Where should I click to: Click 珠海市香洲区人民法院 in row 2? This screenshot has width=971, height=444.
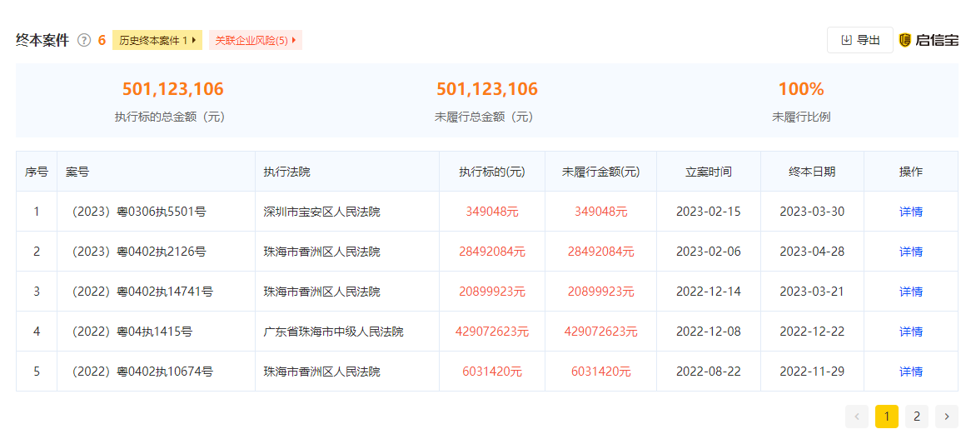[x=322, y=252]
